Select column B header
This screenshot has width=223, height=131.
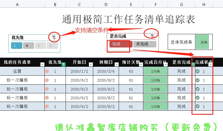(55, 5)
